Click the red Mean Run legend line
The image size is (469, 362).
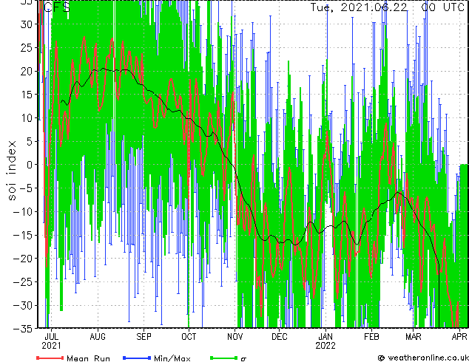pyautogui.click(x=50, y=358)
